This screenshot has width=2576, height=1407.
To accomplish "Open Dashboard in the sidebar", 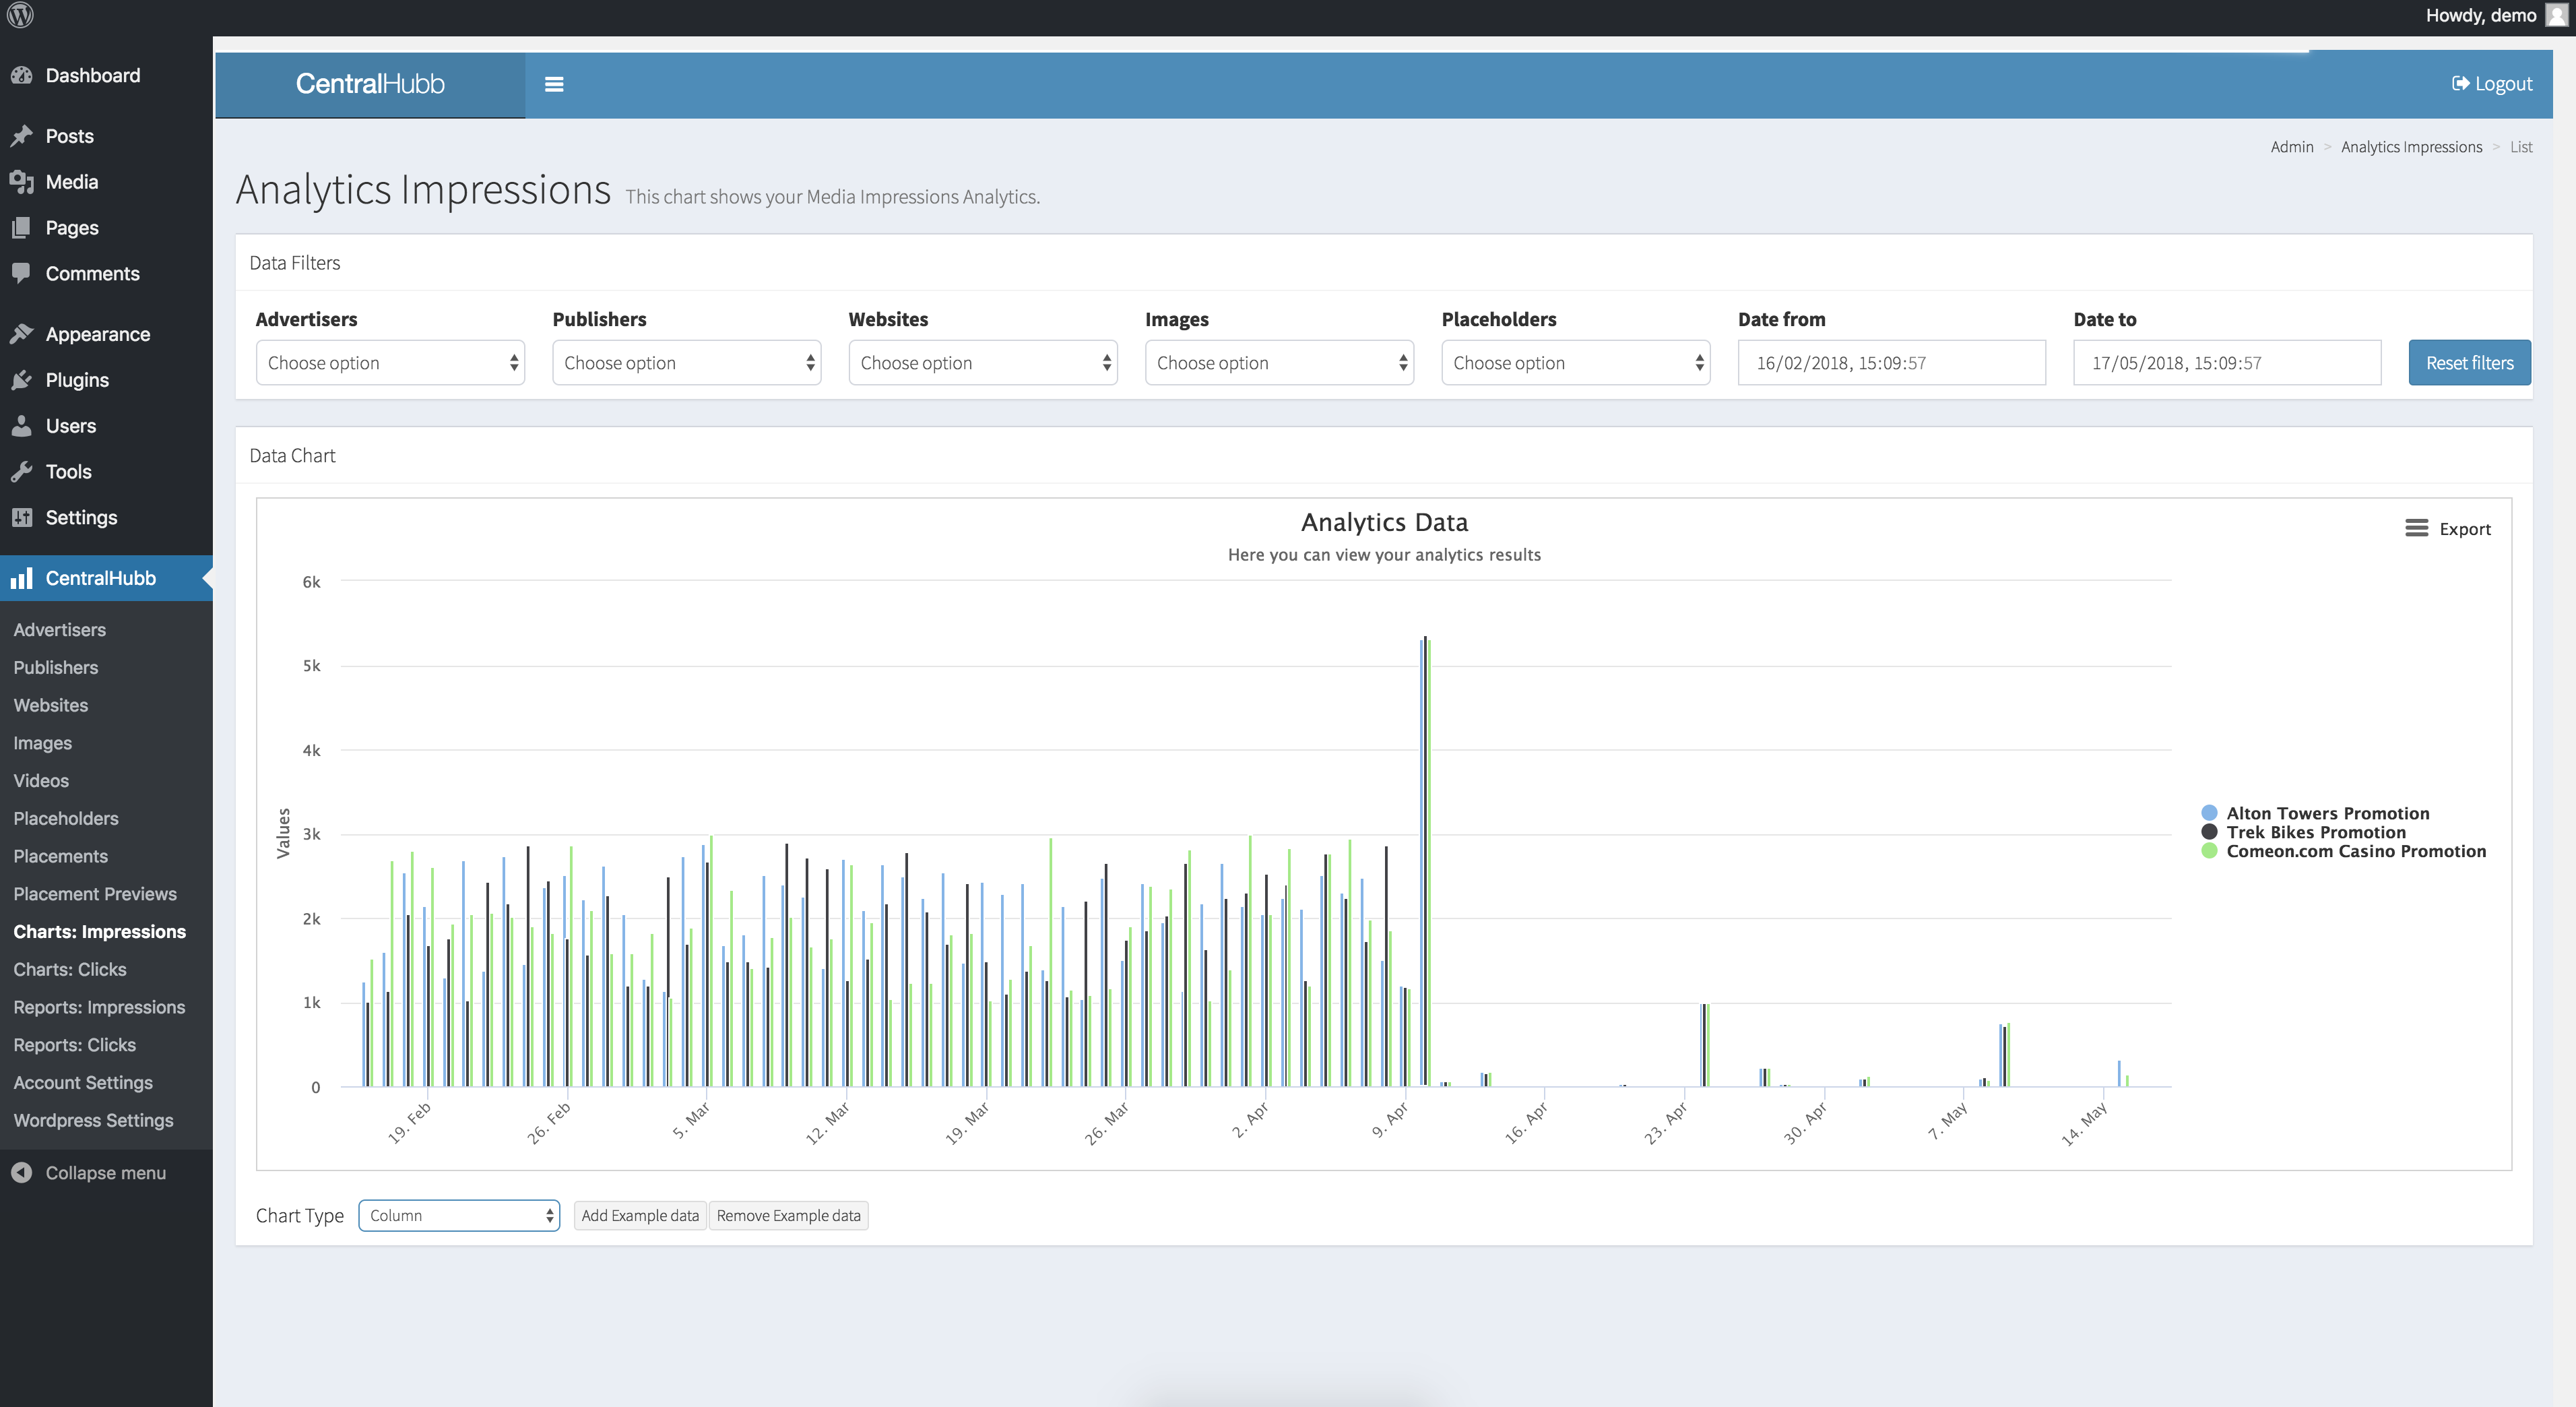I will pos(93,76).
